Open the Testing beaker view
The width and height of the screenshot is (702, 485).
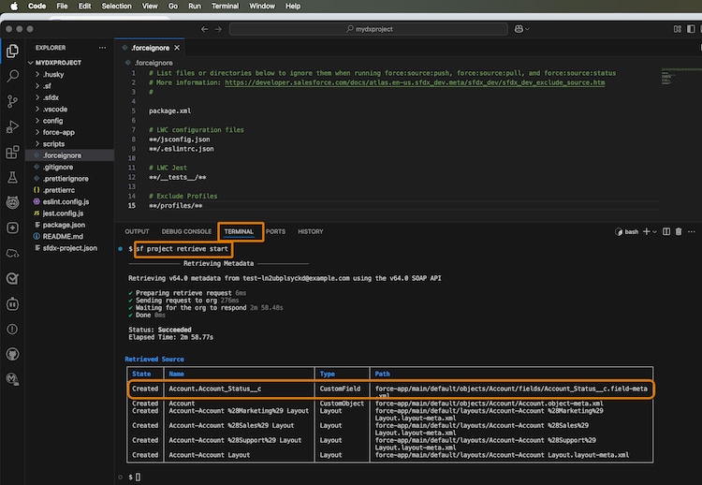[x=12, y=178]
